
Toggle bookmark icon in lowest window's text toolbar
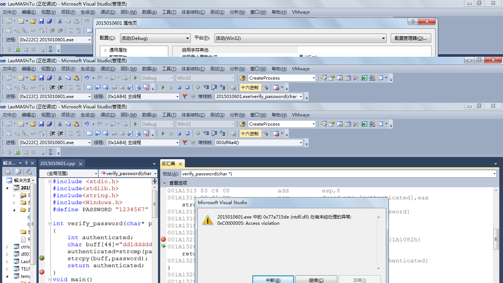tap(89, 133)
